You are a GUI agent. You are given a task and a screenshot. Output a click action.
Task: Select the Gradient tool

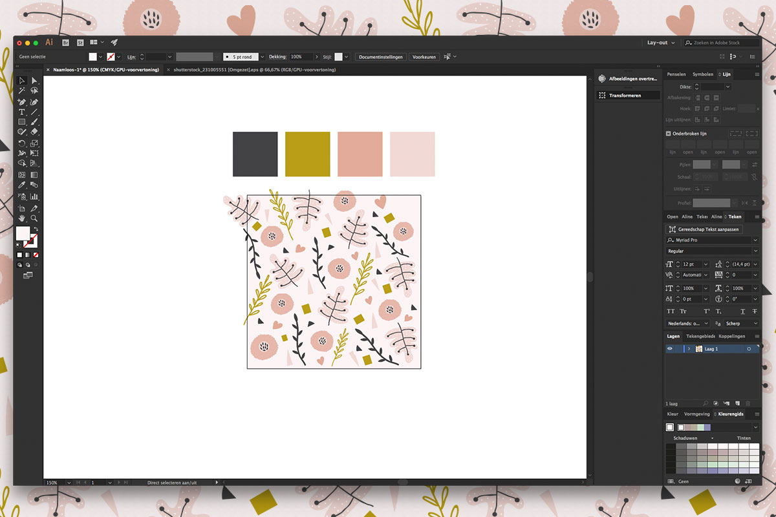[x=34, y=174]
